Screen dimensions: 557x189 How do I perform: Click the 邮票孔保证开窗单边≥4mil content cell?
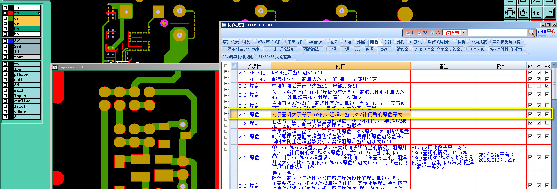(x=341, y=79)
